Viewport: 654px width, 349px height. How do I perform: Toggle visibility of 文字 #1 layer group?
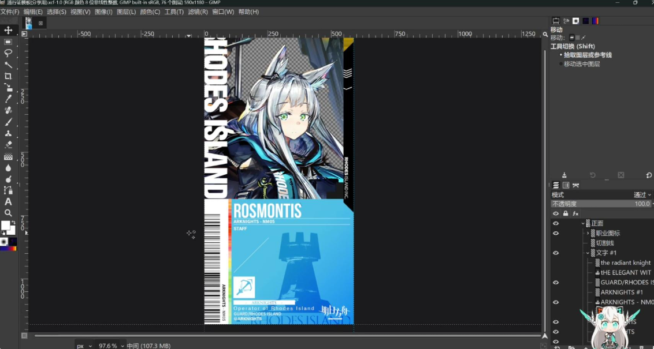(x=556, y=253)
